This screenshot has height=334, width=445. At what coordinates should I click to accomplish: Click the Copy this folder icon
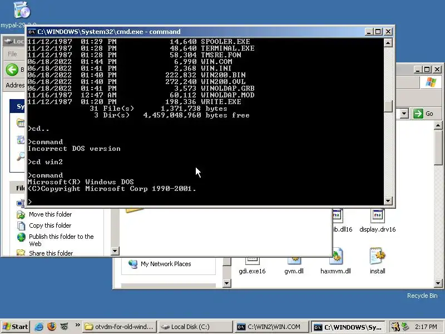[21, 226]
